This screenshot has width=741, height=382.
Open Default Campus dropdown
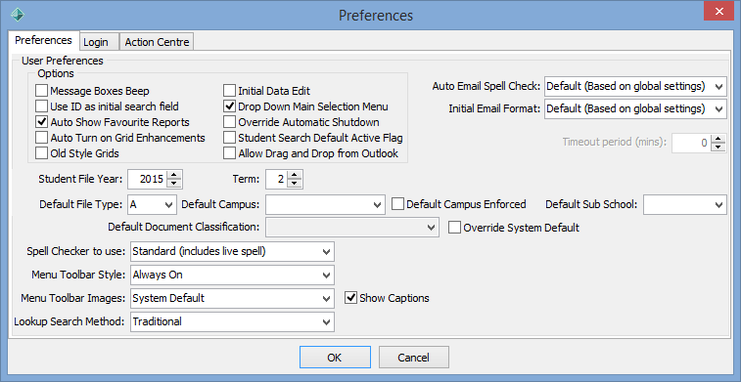[x=325, y=204]
